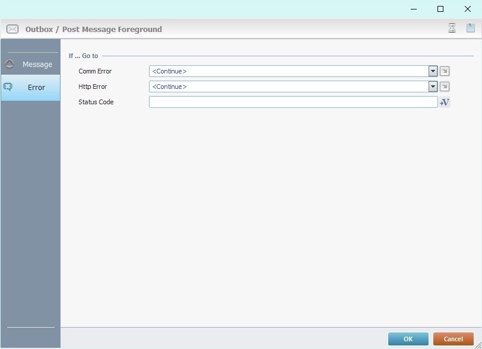Expand the Http Error dropdown arrow
Image resolution: width=482 pixels, height=349 pixels.
pos(433,87)
